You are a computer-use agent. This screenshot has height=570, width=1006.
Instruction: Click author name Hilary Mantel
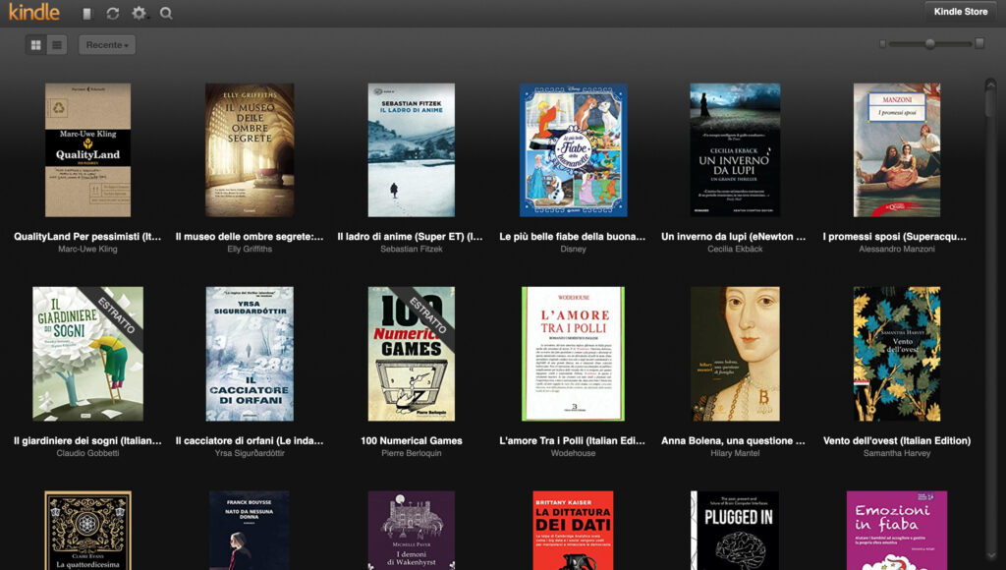pos(735,453)
